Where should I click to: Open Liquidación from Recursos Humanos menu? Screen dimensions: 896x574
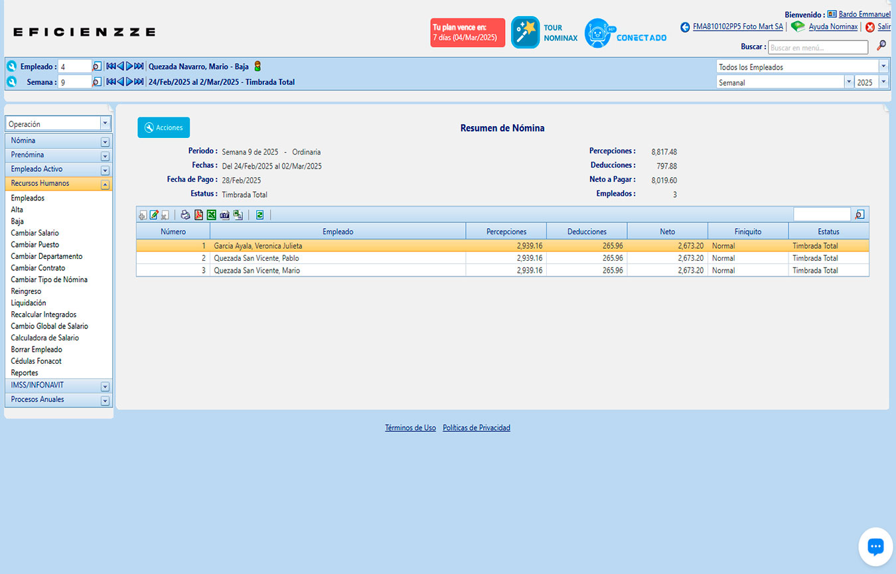(29, 303)
